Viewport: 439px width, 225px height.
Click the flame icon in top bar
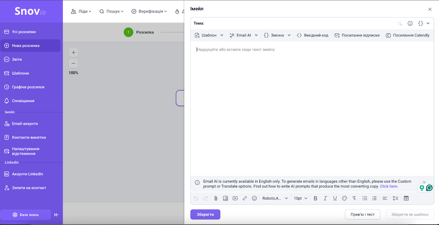177,11
